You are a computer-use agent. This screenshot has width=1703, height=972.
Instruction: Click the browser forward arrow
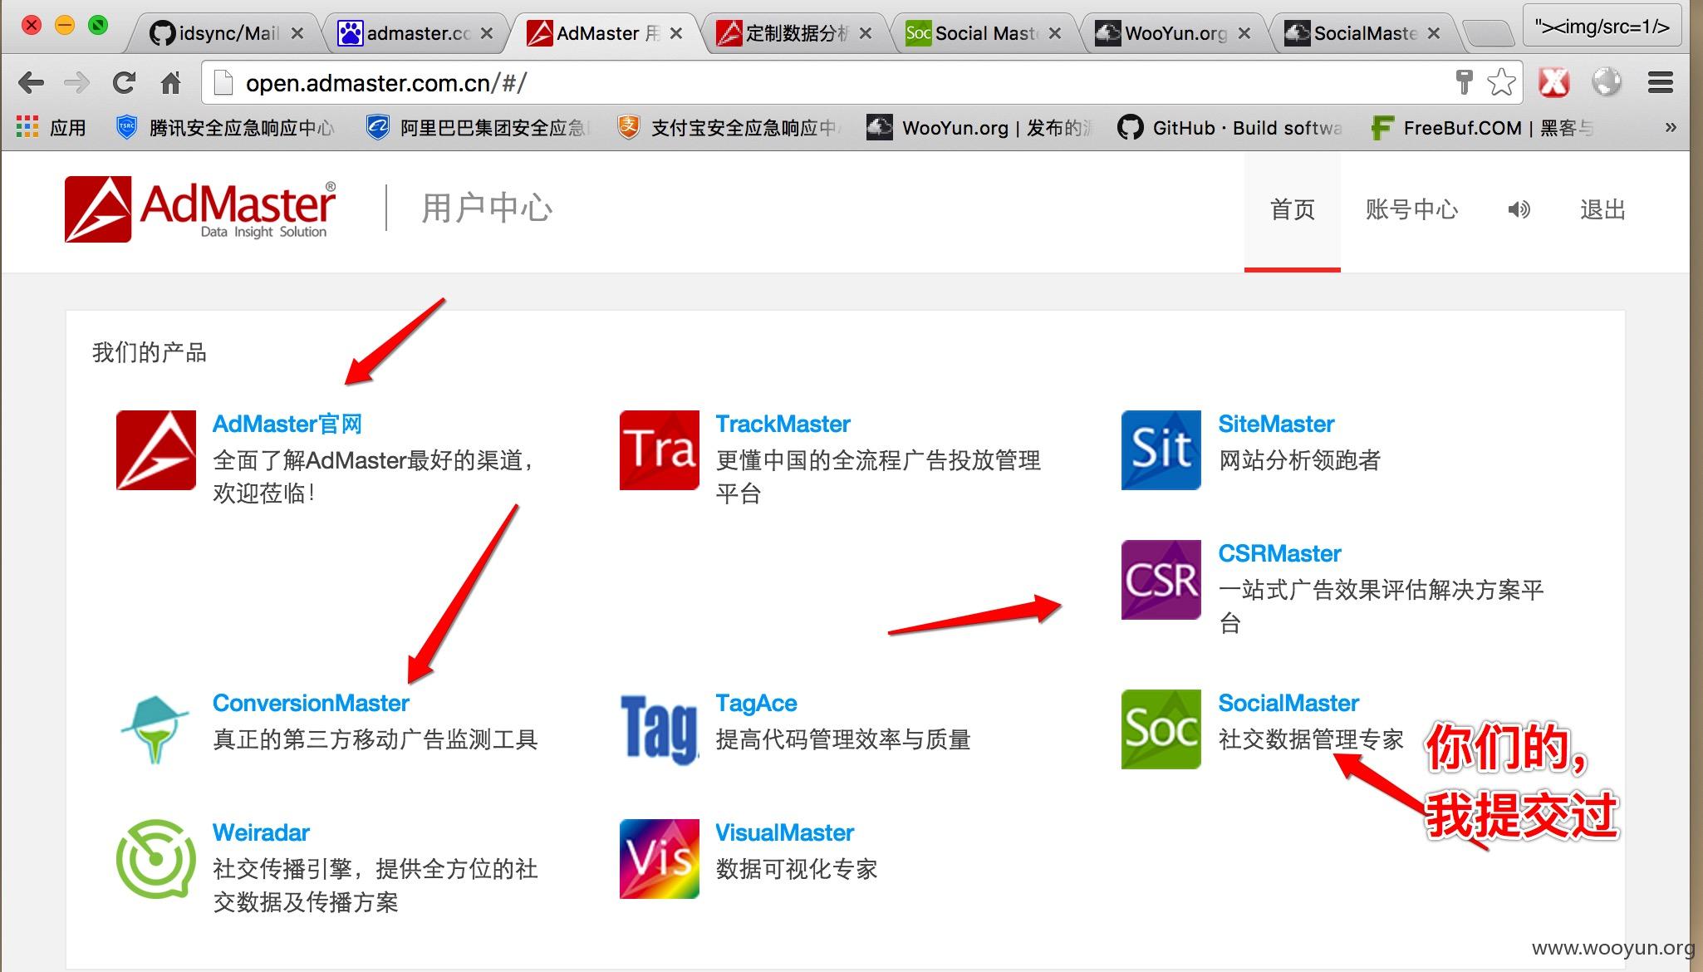pos(77,82)
